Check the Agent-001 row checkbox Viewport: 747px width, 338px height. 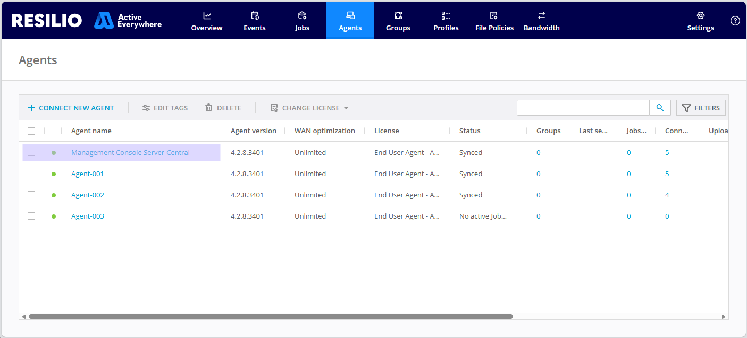(31, 174)
